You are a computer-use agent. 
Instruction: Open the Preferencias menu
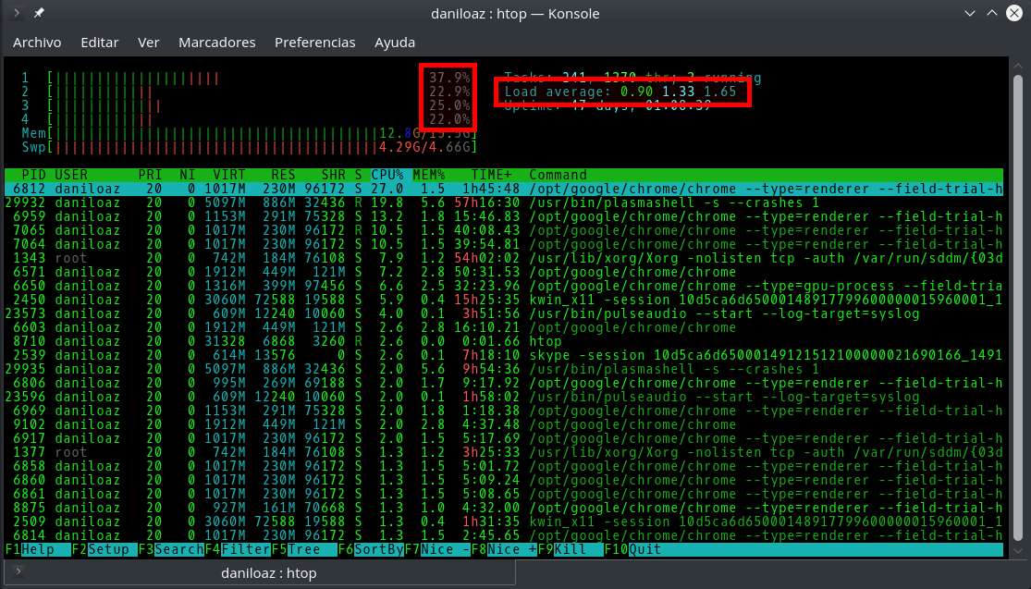click(315, 43)
